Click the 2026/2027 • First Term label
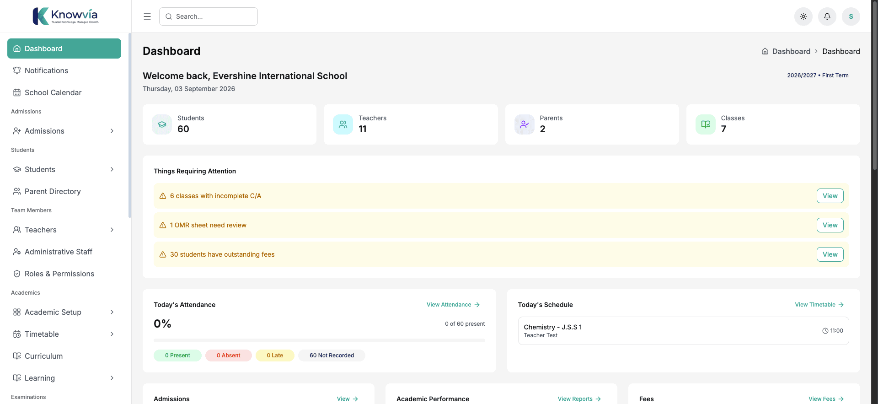878x404 pixels. coord(818,75)
